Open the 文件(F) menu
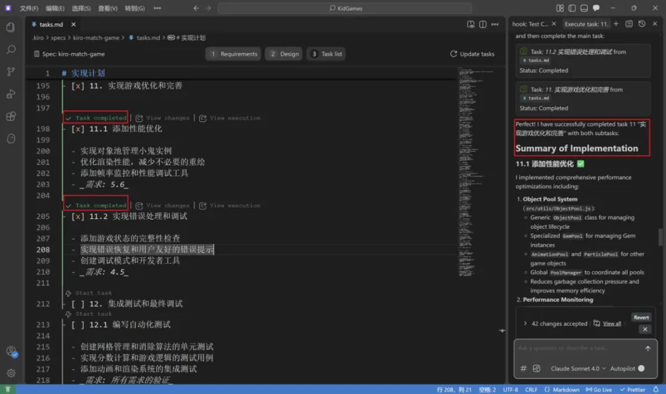Screen dimensions: 666x394 (29, 8)
